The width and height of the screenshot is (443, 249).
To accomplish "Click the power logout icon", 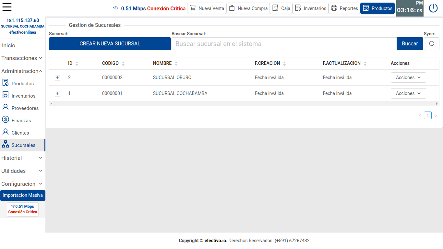I will pos(433,8).
